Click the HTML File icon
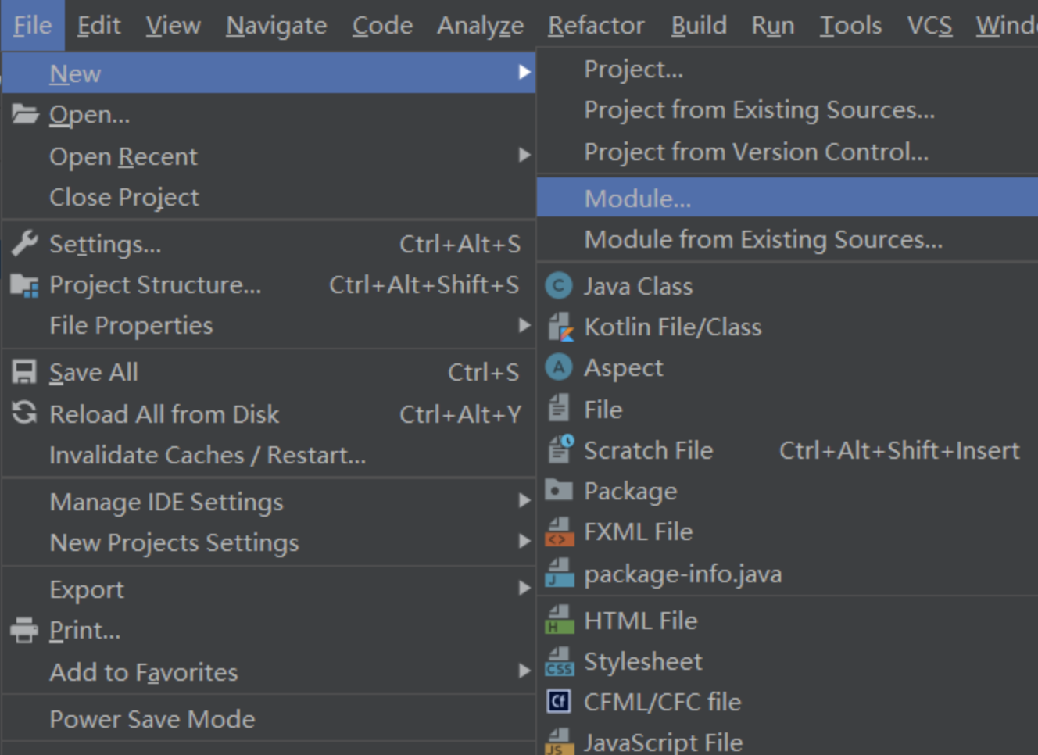This screenshot has height=755, width=1038. [559, 621]
